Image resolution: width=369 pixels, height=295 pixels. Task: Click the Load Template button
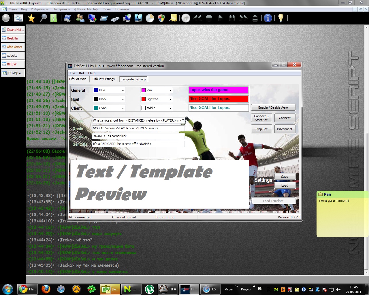point(273,201)
